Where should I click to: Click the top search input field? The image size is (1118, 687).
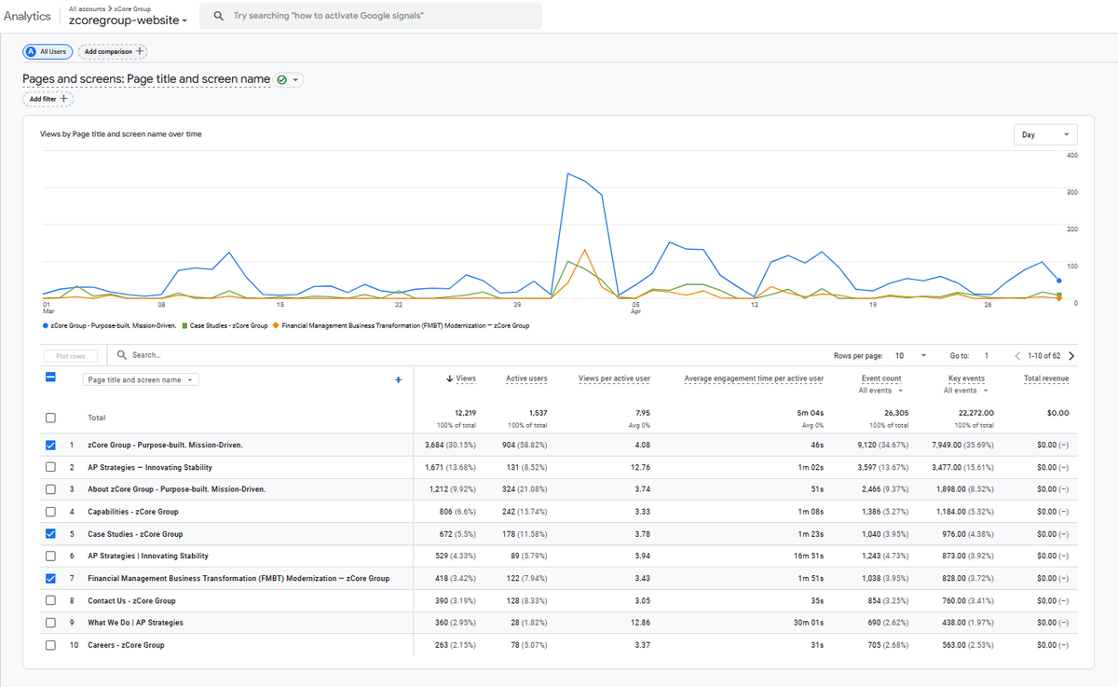pyautogui.click(x=371, y=16)
